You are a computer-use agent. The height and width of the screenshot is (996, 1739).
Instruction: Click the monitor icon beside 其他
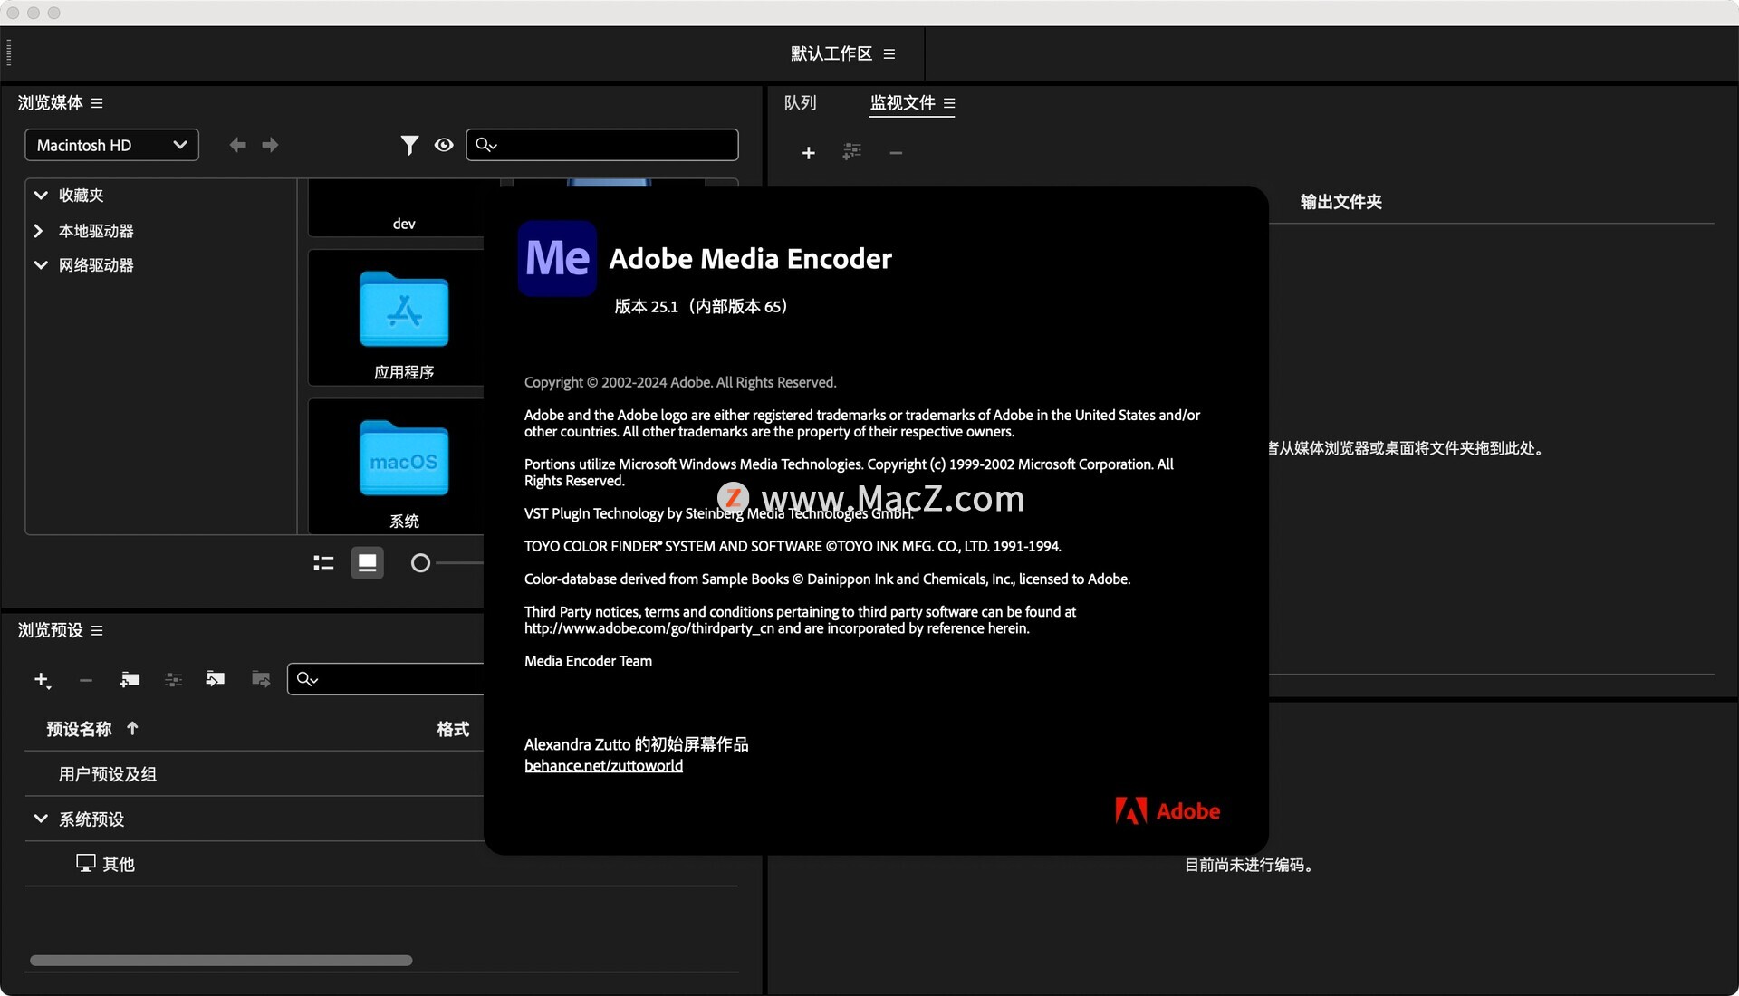[x=86, y=863]
